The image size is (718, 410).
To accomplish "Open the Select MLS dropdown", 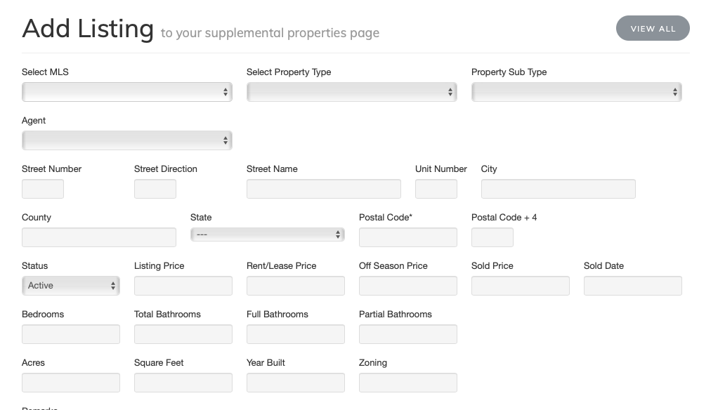I will coord(126,92).
